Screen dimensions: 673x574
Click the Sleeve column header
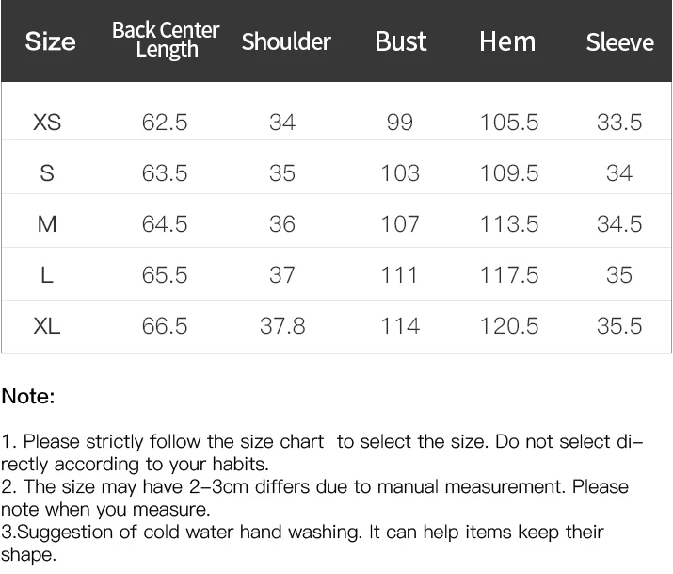click(619, 42)
